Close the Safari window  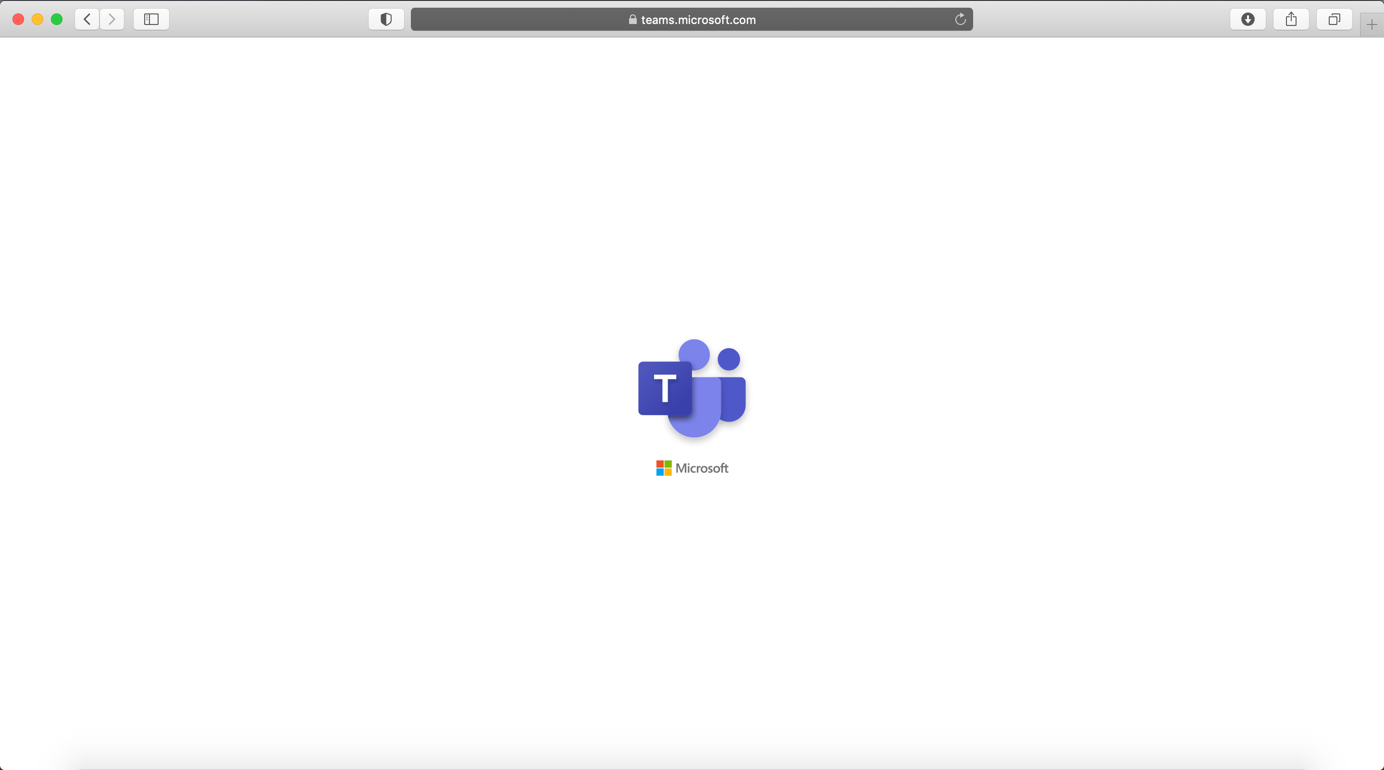[18, 19]
